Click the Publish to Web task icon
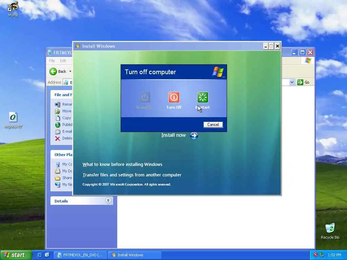Viewport: 347px width, 260px height. 58,125
